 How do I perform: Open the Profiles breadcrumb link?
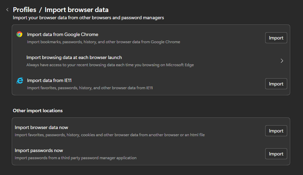click(x=24, y=10)
